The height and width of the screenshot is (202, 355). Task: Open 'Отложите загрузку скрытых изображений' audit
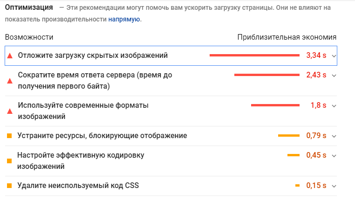(x=93, y=56)
